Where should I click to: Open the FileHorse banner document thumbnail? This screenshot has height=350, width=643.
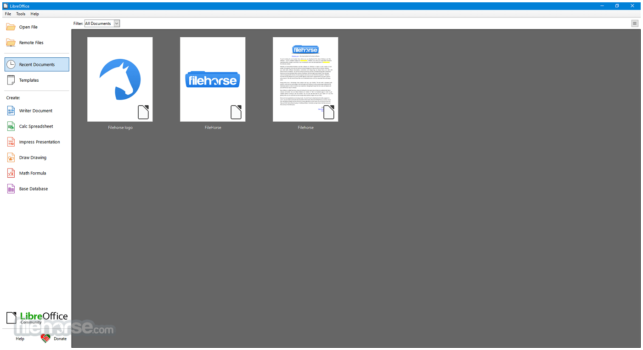[x=213, y=79]
